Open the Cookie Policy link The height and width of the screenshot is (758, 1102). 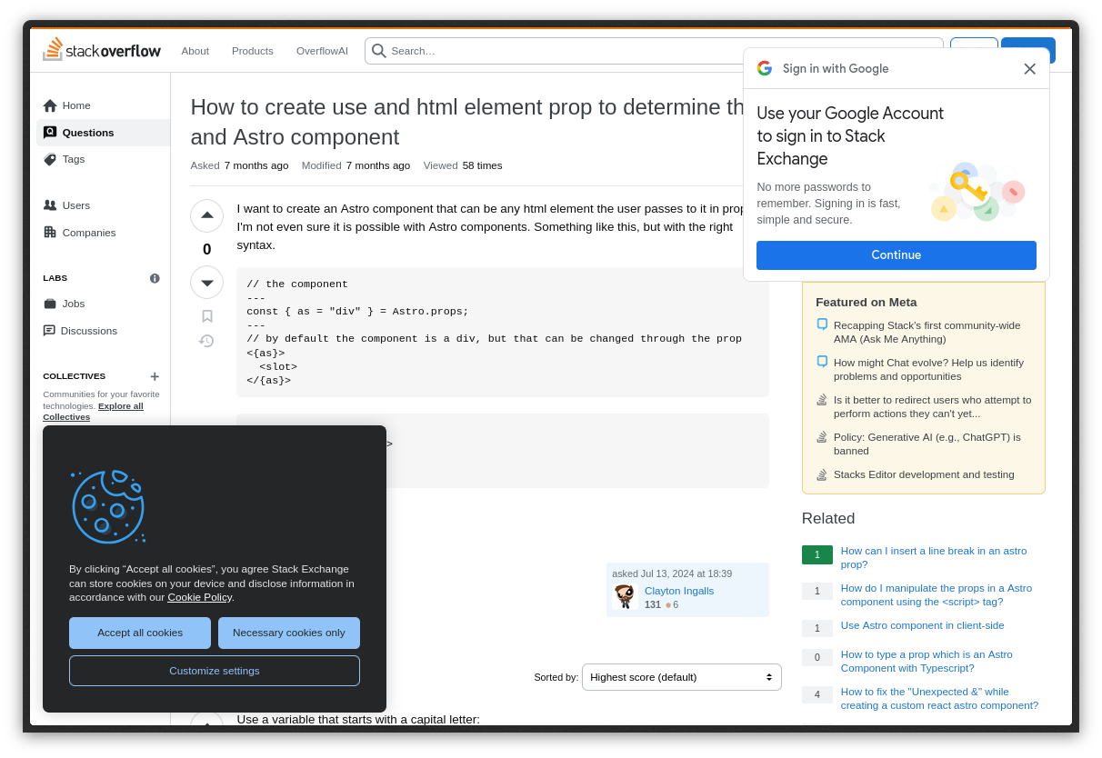pos(199,597)
